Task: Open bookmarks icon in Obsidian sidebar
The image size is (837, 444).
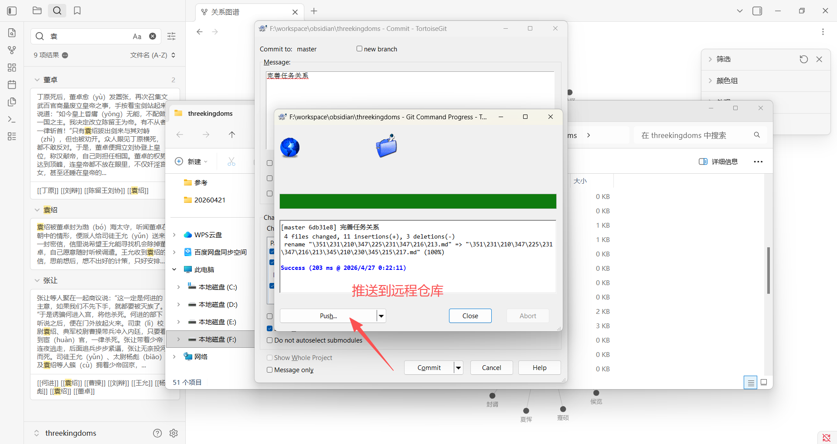Action: pos(77,10)
